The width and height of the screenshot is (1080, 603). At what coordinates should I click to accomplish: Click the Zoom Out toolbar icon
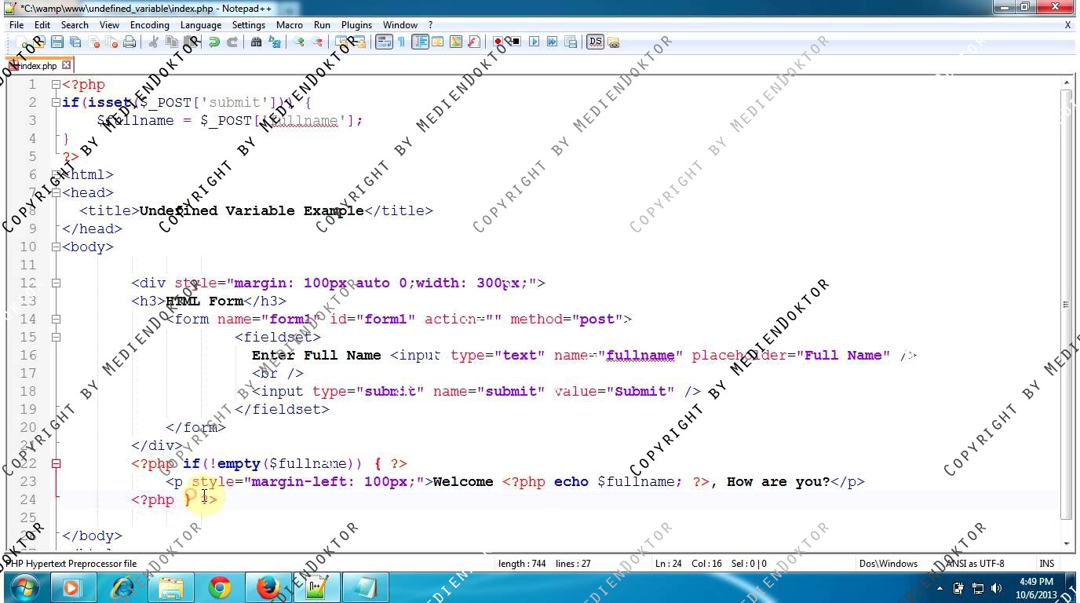(x=317, y=42)
